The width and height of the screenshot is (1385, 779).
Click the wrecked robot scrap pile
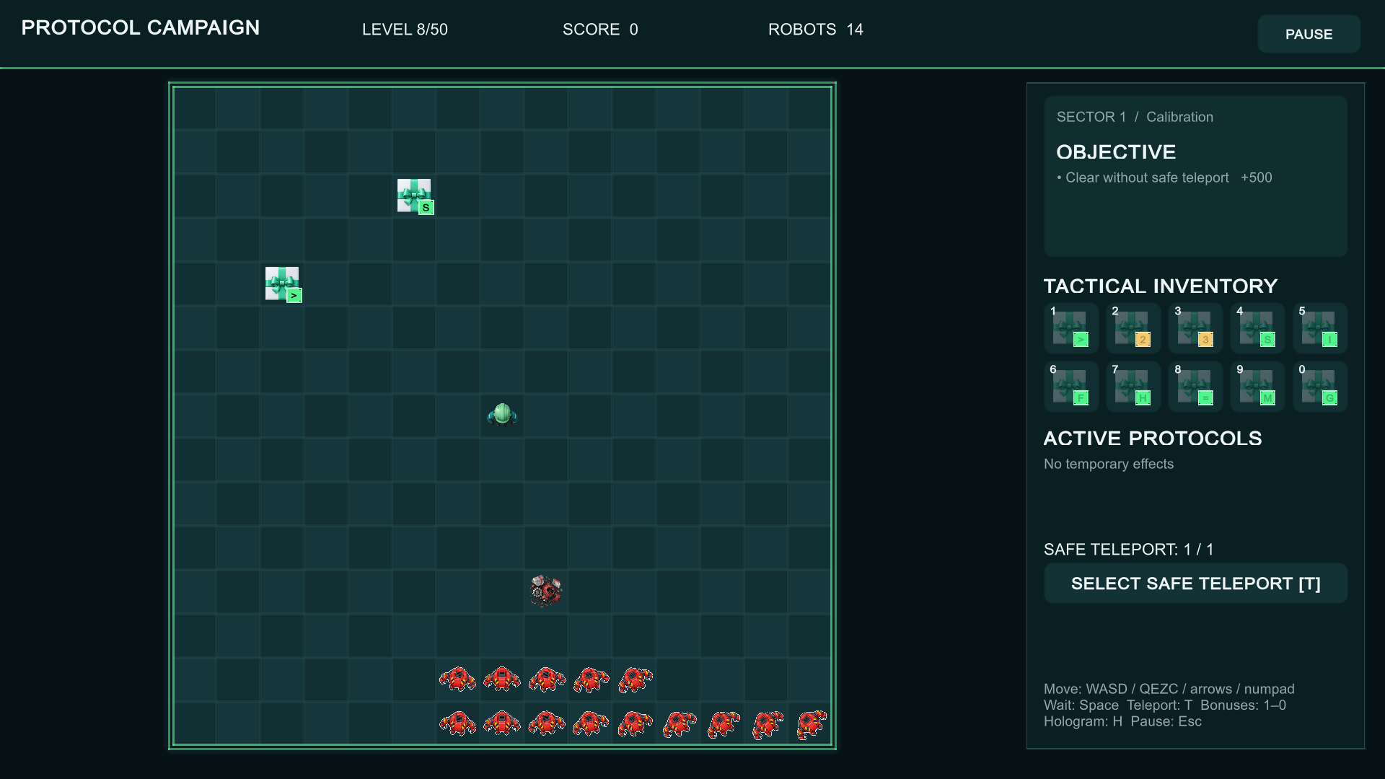coord(546,591)
